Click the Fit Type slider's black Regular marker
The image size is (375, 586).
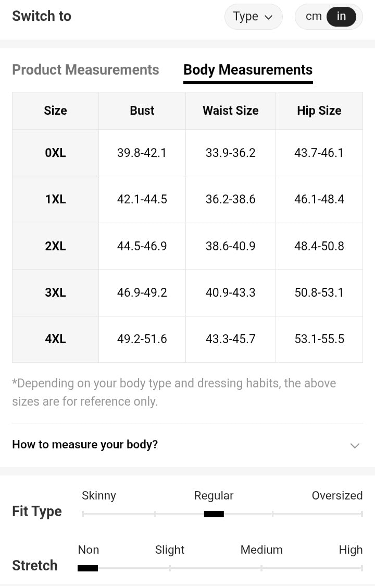(x=214, y=514)
